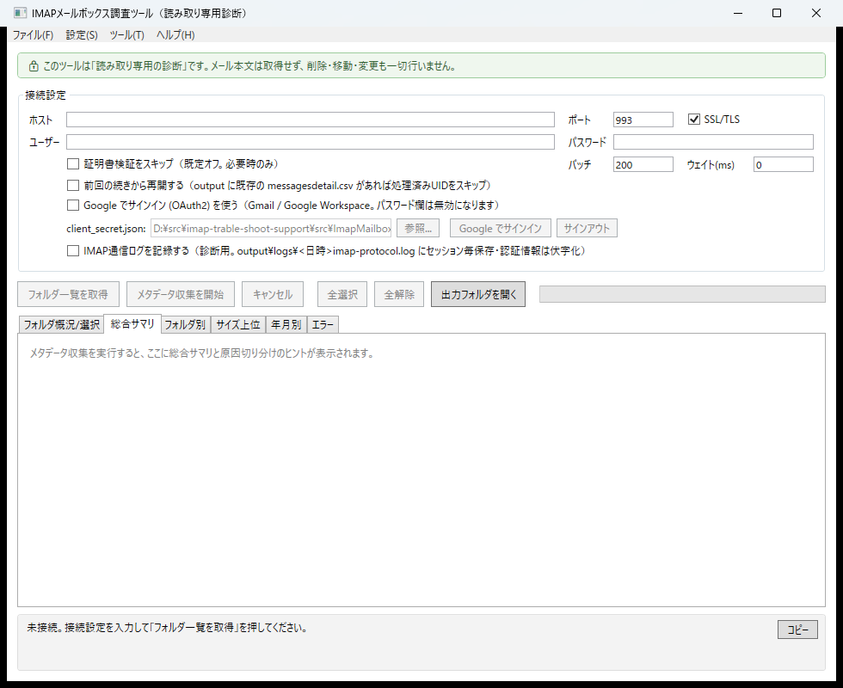Click the キャンセル button
Screen dimensions: 843x688
tap(273, 294)
